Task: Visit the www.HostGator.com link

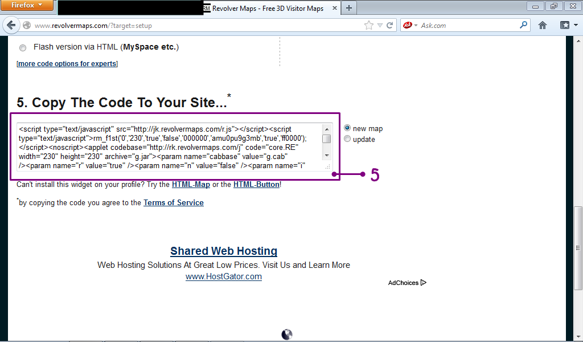Action: [x=224, y=276]
